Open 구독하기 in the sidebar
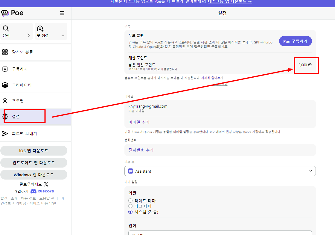Screen dimensions: 335x235 [x=36, y=69]
